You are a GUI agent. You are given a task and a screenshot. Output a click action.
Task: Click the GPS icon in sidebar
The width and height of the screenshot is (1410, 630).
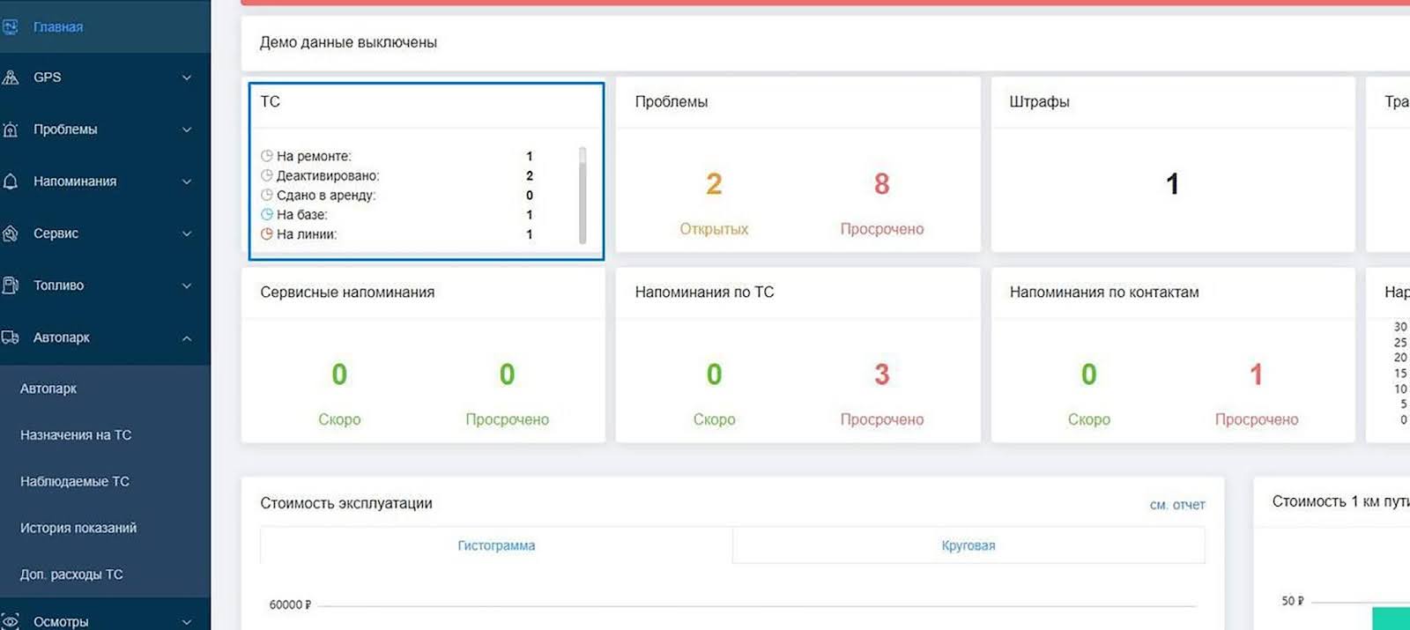pos(11,78)
